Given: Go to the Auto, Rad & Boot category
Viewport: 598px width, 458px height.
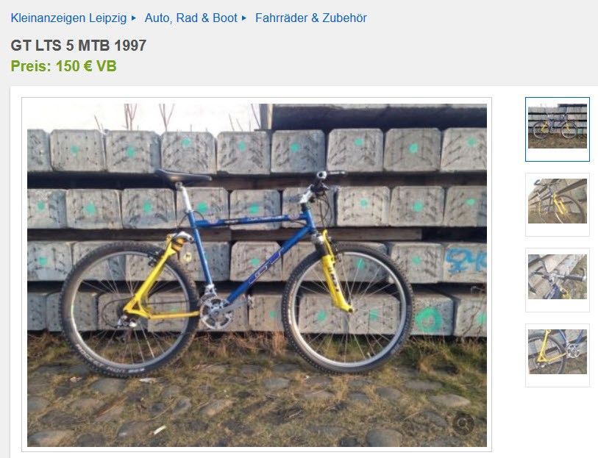Looking at the screenshot, I should (x=191, y=18).
